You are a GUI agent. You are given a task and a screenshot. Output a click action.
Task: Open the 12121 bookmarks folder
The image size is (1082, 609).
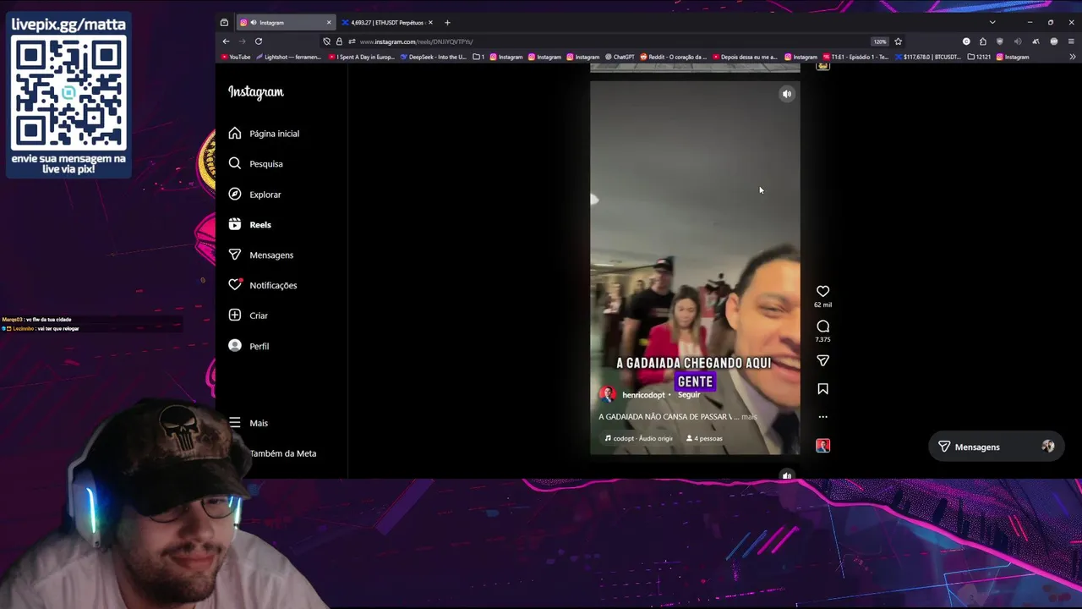pyautogui.click(x=979, y=57)
